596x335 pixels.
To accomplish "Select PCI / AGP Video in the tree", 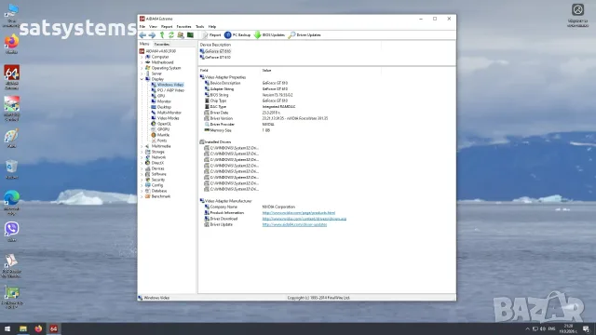I will (168, 90).
